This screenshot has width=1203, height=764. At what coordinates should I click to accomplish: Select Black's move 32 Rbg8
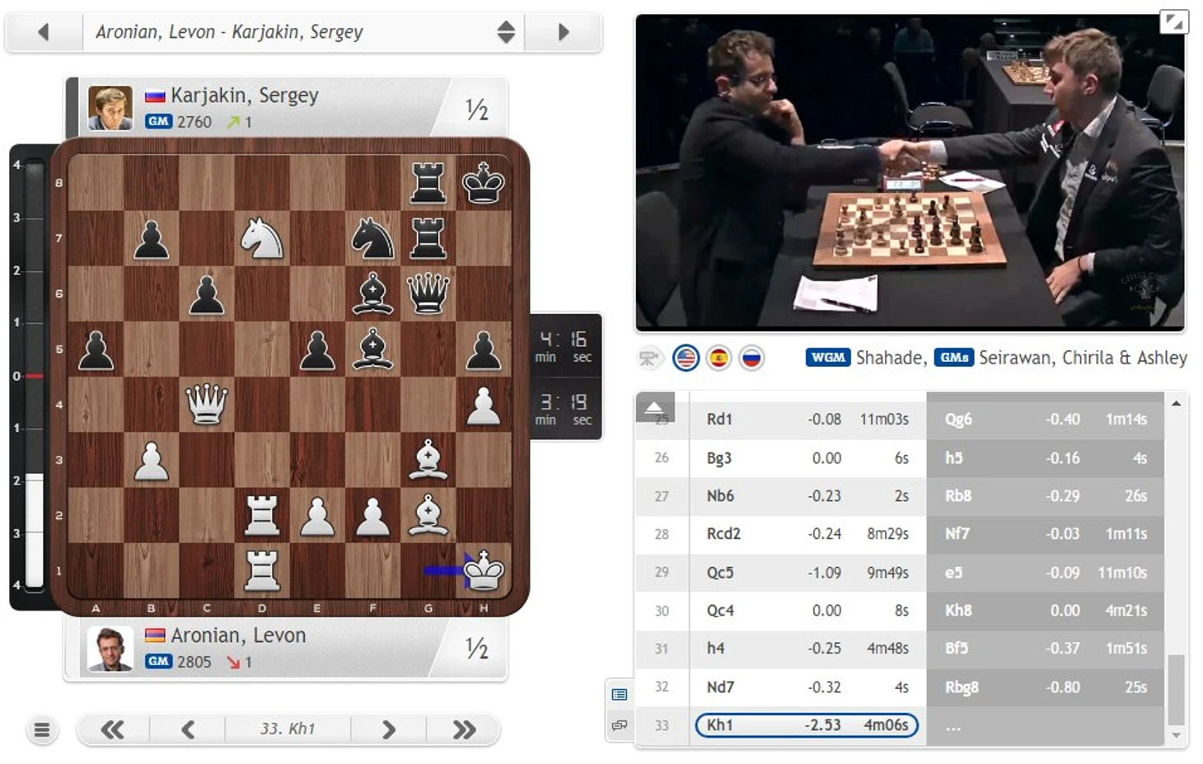(x=1045, y=687)
